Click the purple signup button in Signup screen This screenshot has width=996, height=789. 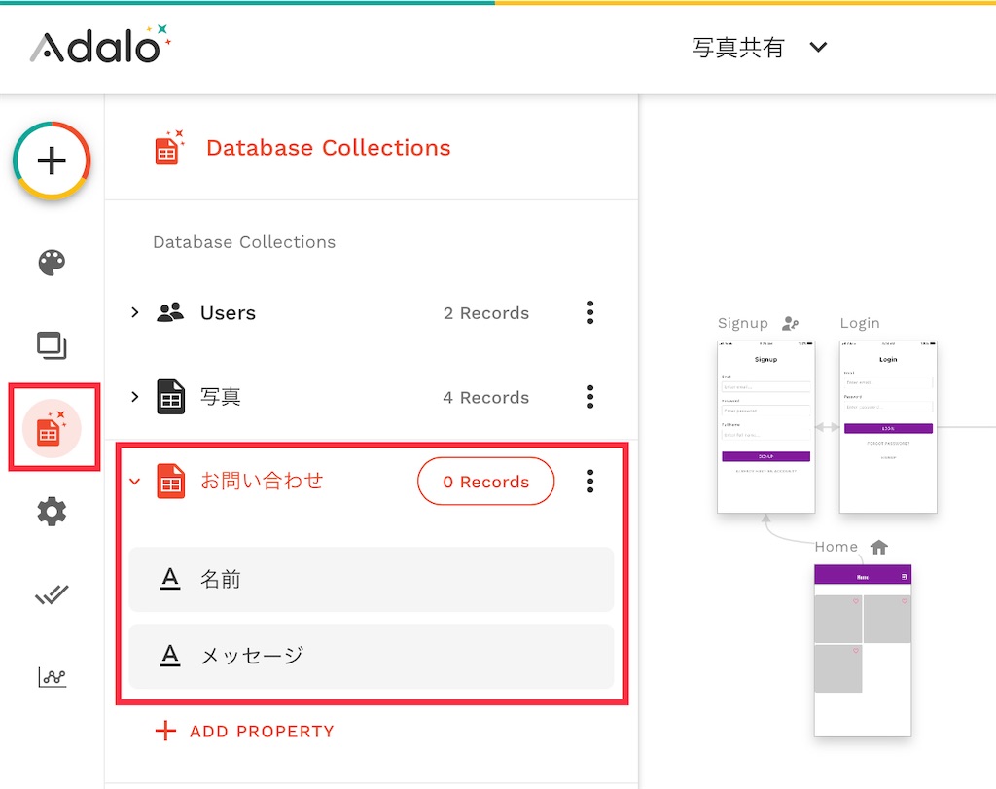click(766, 456)
